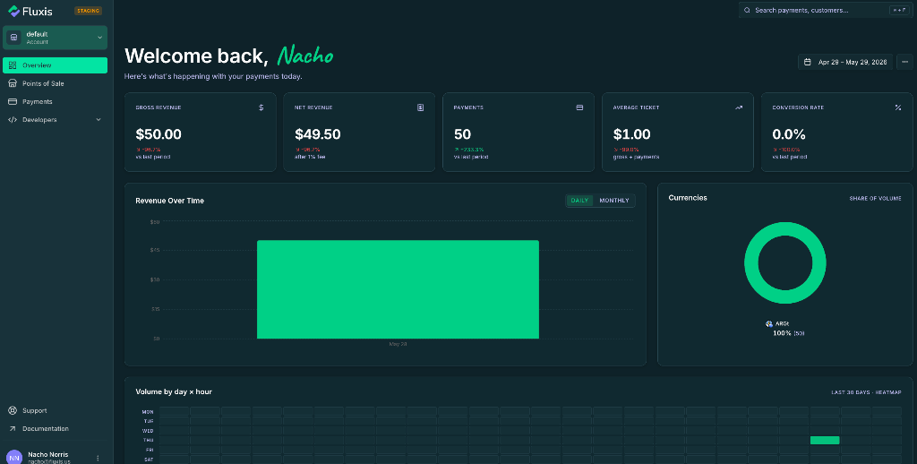Click the CONVERSION RATE card label
Screen dimensions: 917x464
pos(798,107)
